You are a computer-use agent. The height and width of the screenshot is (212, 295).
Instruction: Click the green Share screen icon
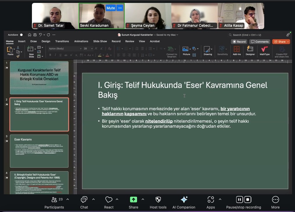pyautogui.click(x=133, y=200)
